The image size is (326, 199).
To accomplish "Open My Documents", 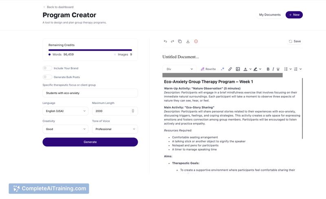I will tap(270, 15).
